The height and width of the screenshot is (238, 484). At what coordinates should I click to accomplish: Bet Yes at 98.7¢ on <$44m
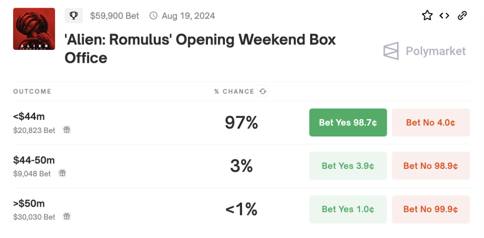pos(348,123)
